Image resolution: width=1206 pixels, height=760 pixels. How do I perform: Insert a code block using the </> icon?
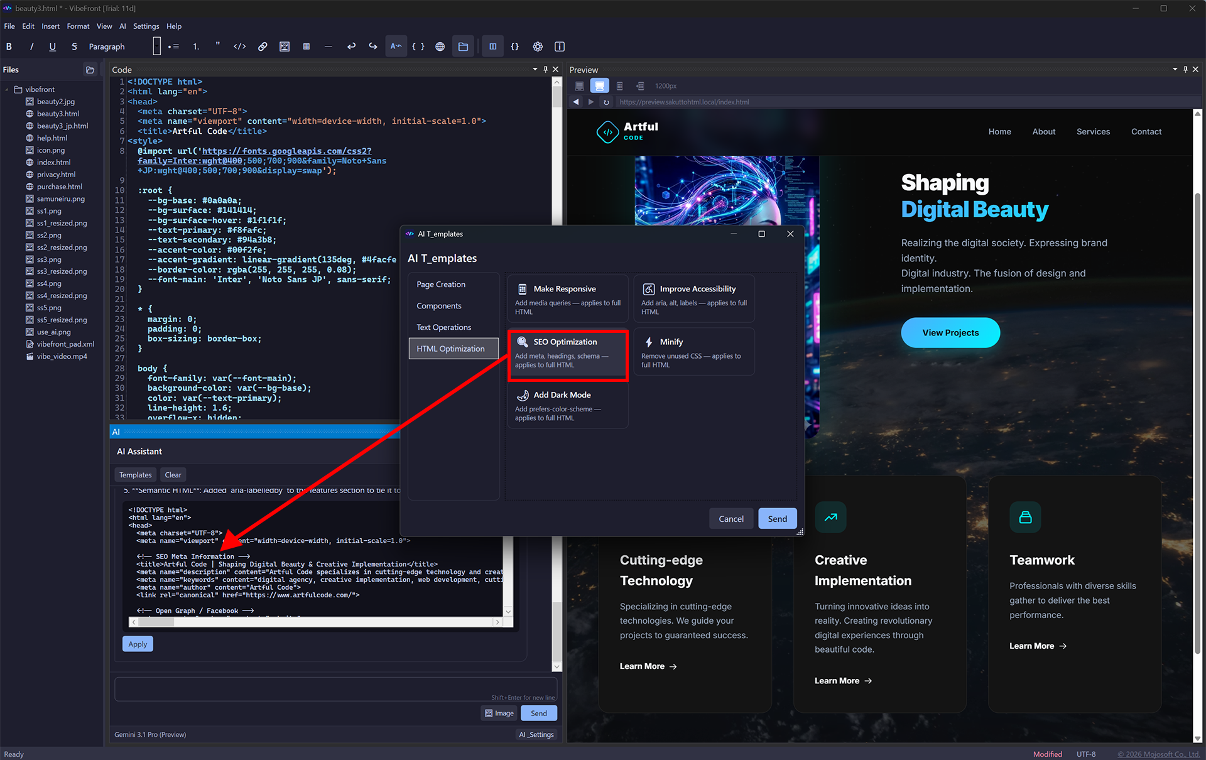coord(239,46)
